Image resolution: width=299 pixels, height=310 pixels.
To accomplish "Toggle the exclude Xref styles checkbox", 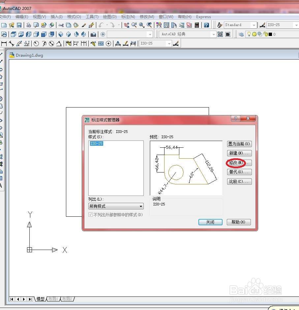I will point(90,214).
